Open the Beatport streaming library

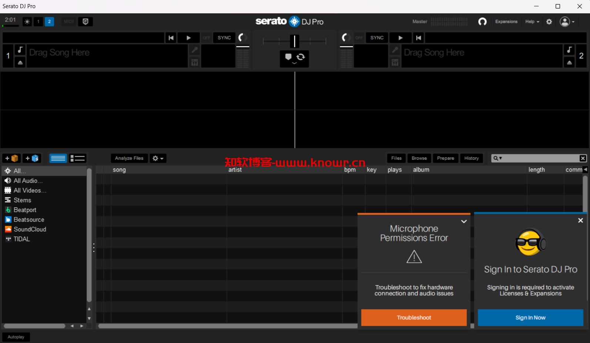(x=44, y=210)
